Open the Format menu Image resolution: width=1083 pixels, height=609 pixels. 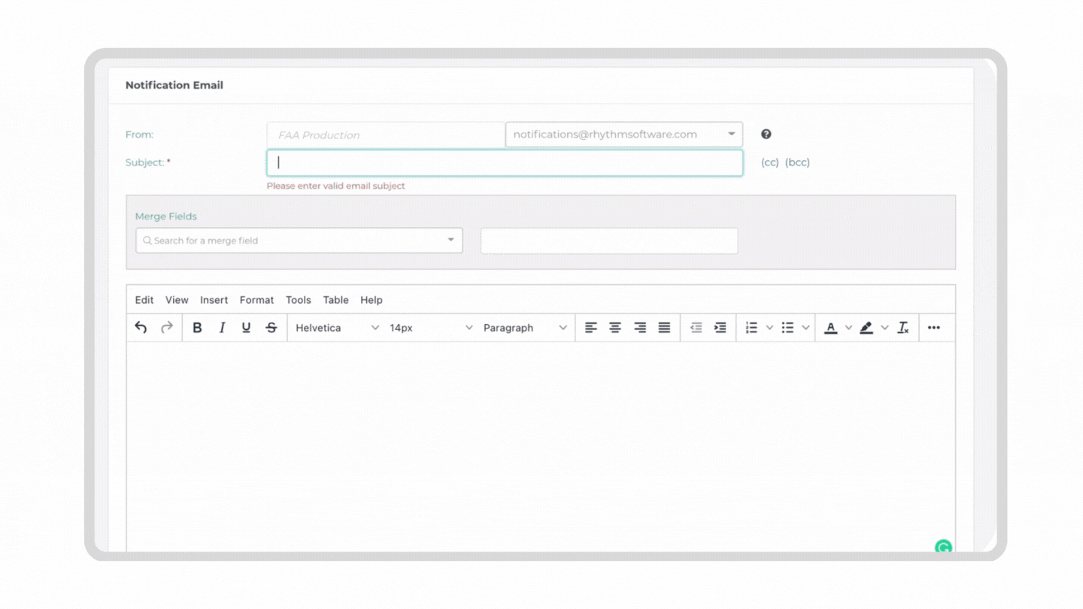[256, 300]
